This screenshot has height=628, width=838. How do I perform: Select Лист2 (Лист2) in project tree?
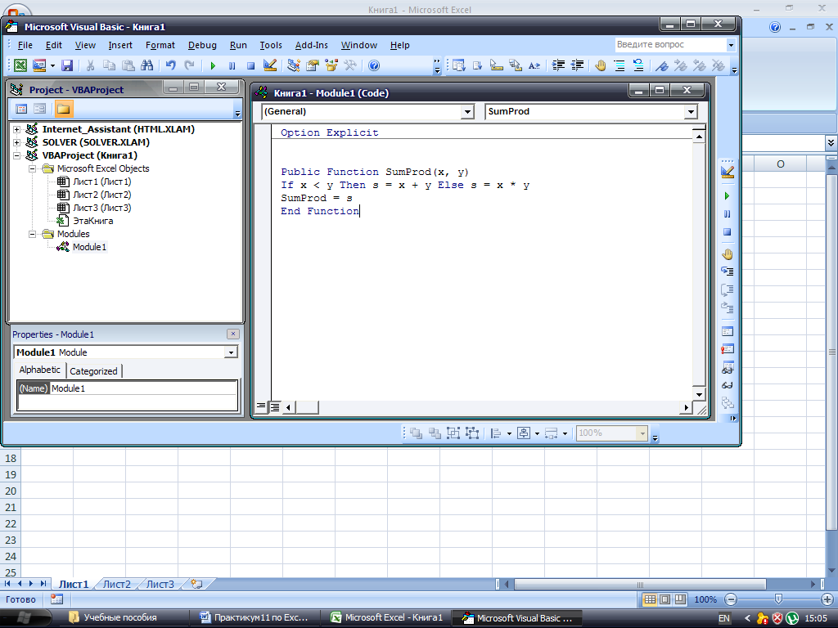(x=101, y=195)
